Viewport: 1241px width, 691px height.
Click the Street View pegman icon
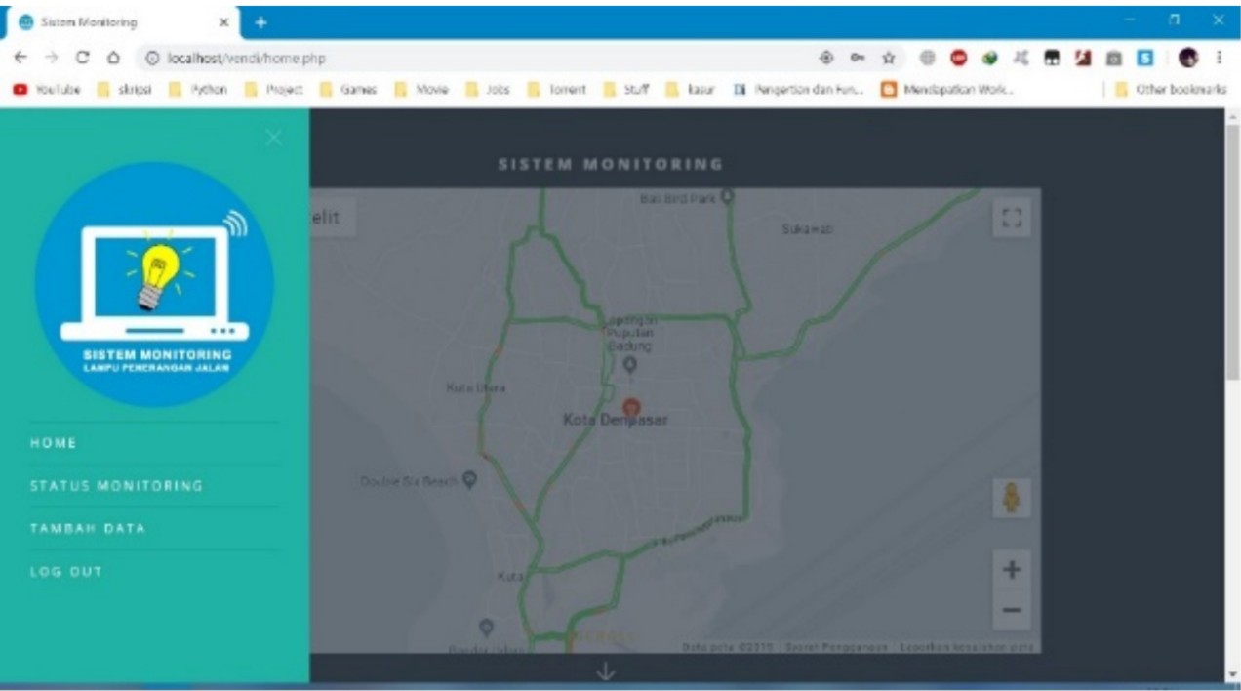pos(1011,498)
